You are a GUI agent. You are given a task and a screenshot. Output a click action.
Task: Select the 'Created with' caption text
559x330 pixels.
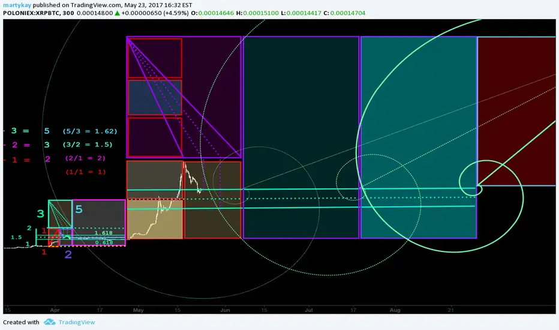coord(21,322)
